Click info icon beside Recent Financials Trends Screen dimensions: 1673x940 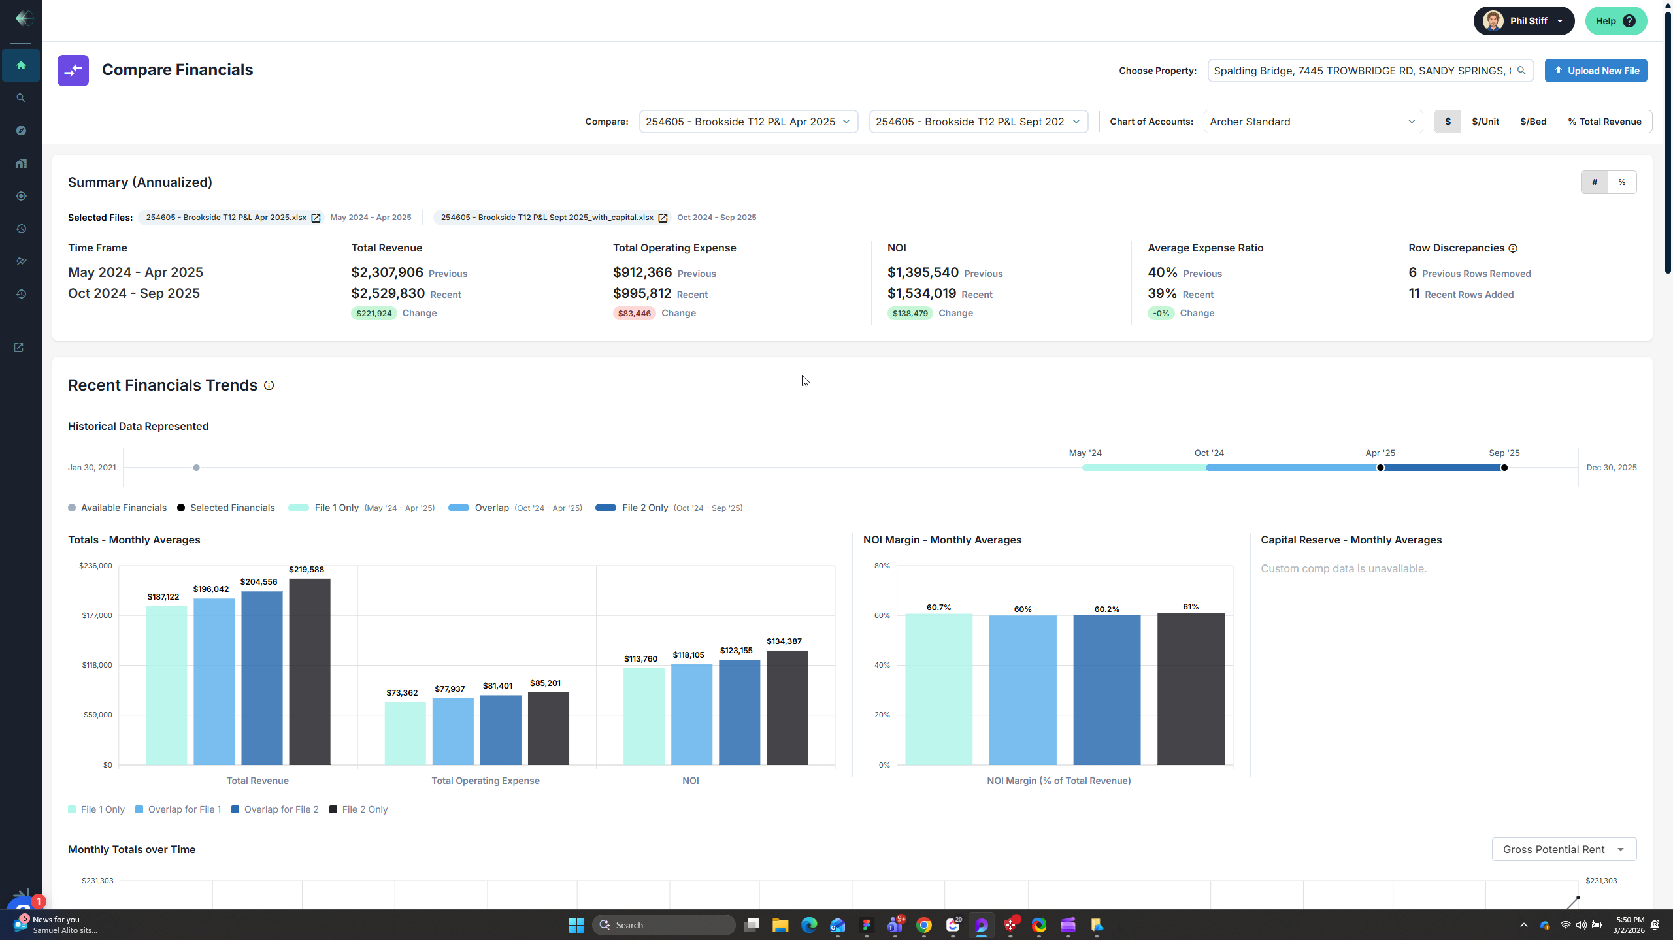pos(269,385)
